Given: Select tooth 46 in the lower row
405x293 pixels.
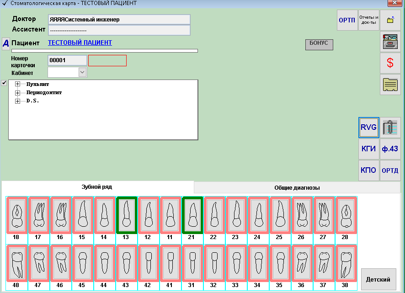Looking at the screenshot, I should [x=60, y=265].
